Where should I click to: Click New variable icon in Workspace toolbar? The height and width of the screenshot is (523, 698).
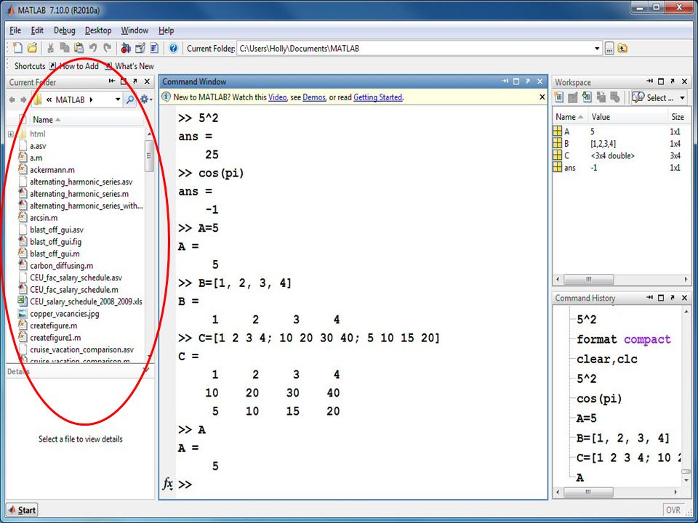[558, 97]
